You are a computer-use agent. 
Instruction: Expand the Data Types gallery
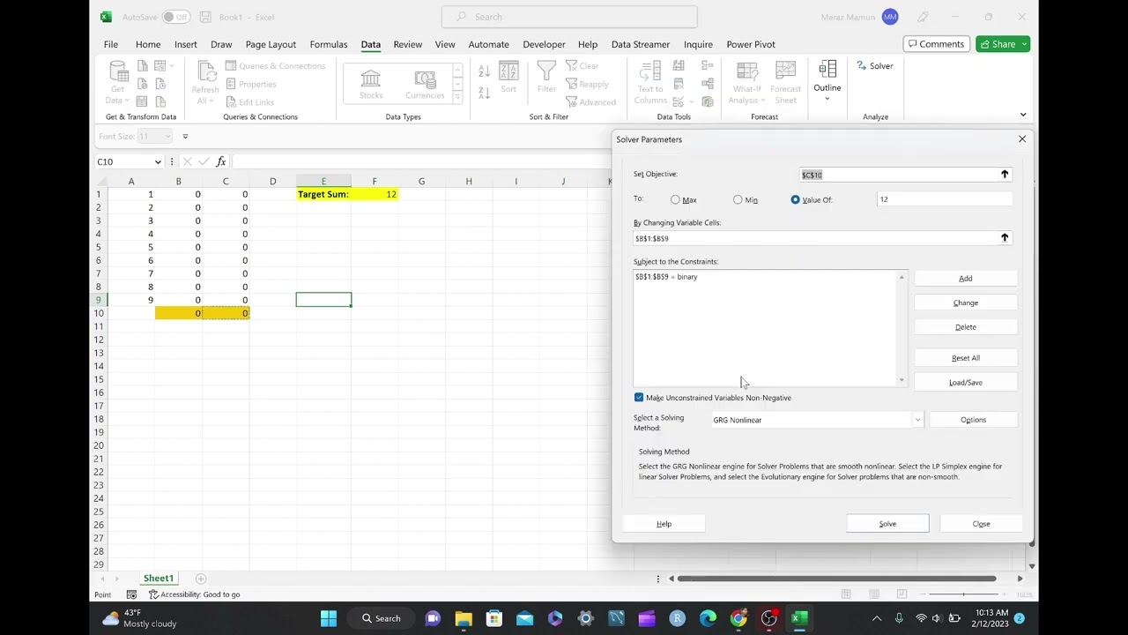[457, 97]
